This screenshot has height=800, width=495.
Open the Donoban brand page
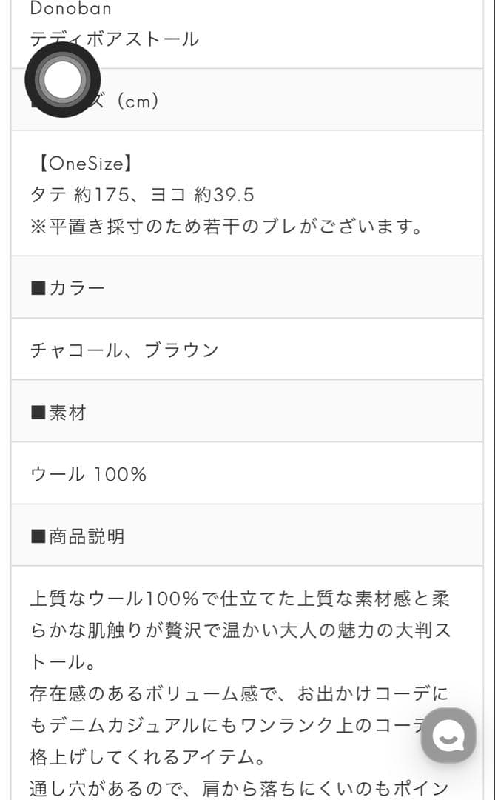(69, 8)
